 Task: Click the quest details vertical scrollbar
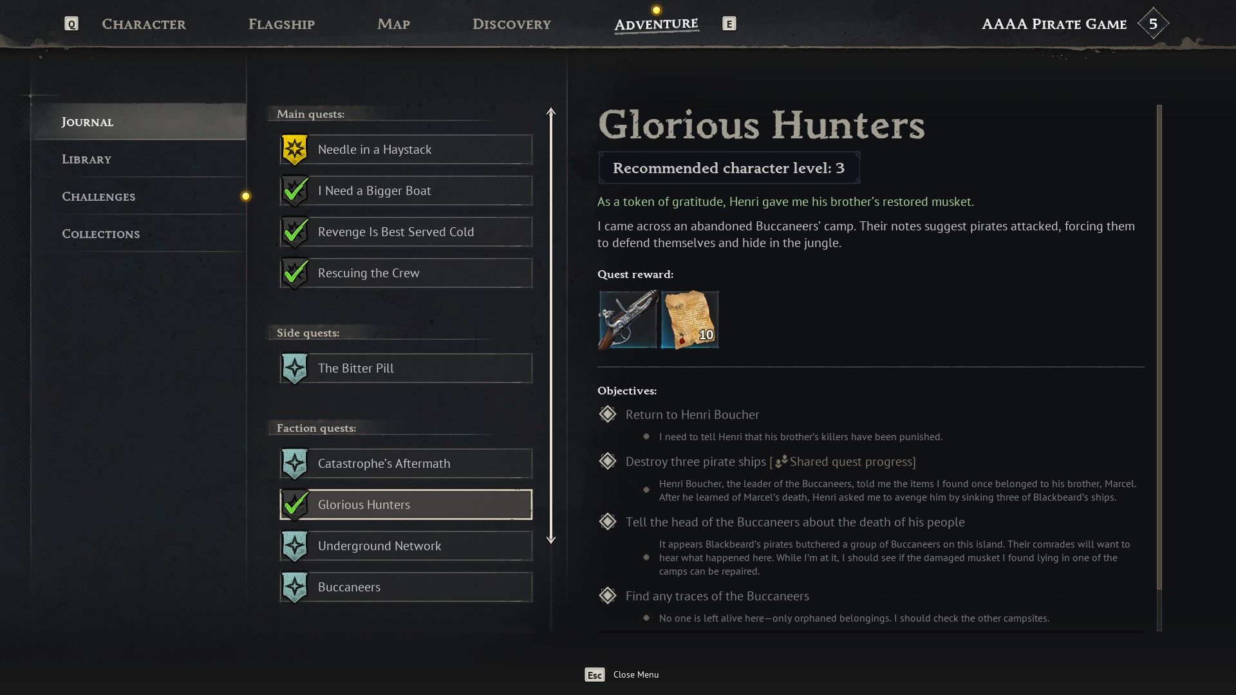click(1159, 347)
